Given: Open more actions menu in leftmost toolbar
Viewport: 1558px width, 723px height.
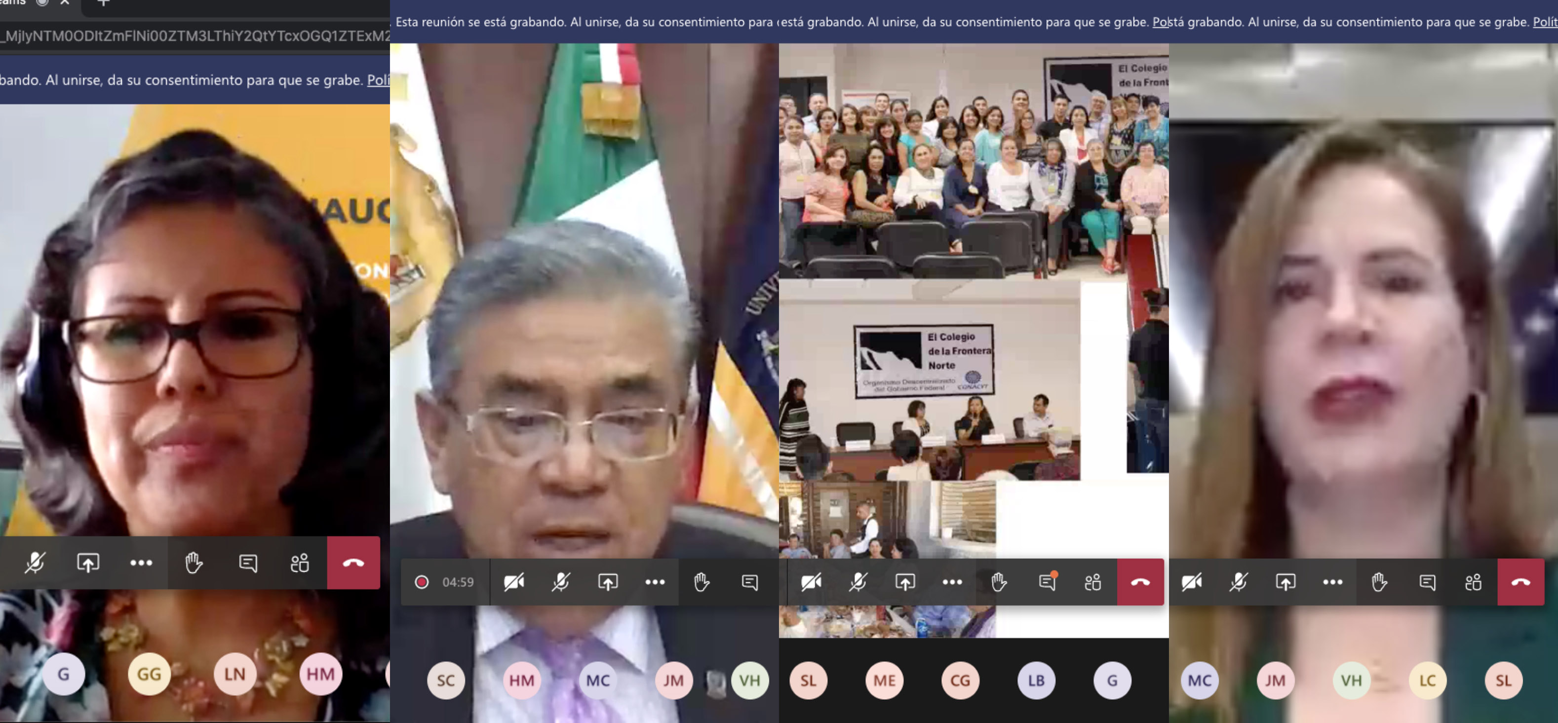Looking at the screenshot, I should pyautogui.click(x=141, y=563).
